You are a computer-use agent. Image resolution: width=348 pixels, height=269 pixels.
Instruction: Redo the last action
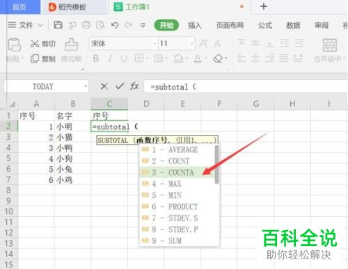[x=128, y=25]
